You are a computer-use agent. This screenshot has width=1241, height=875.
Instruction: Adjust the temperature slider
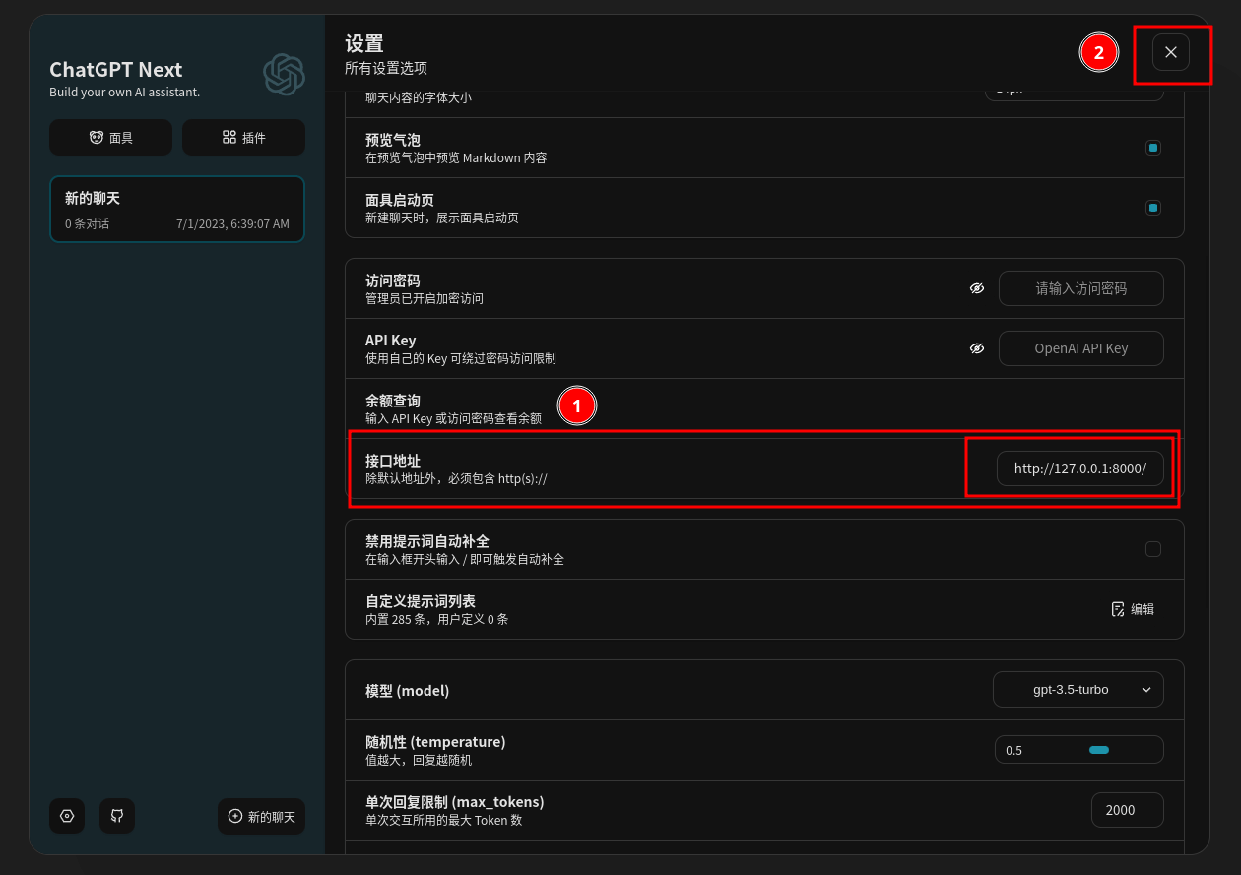coord(1079,750)
